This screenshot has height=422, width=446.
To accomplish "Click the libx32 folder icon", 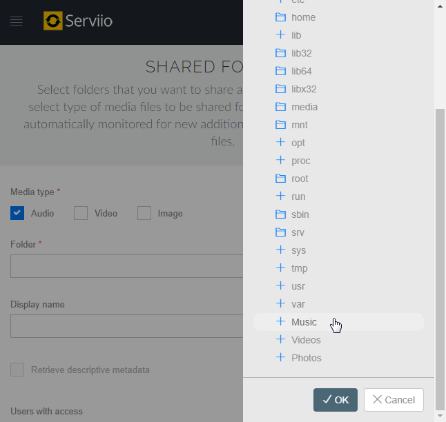I will [x=281, y=89].
